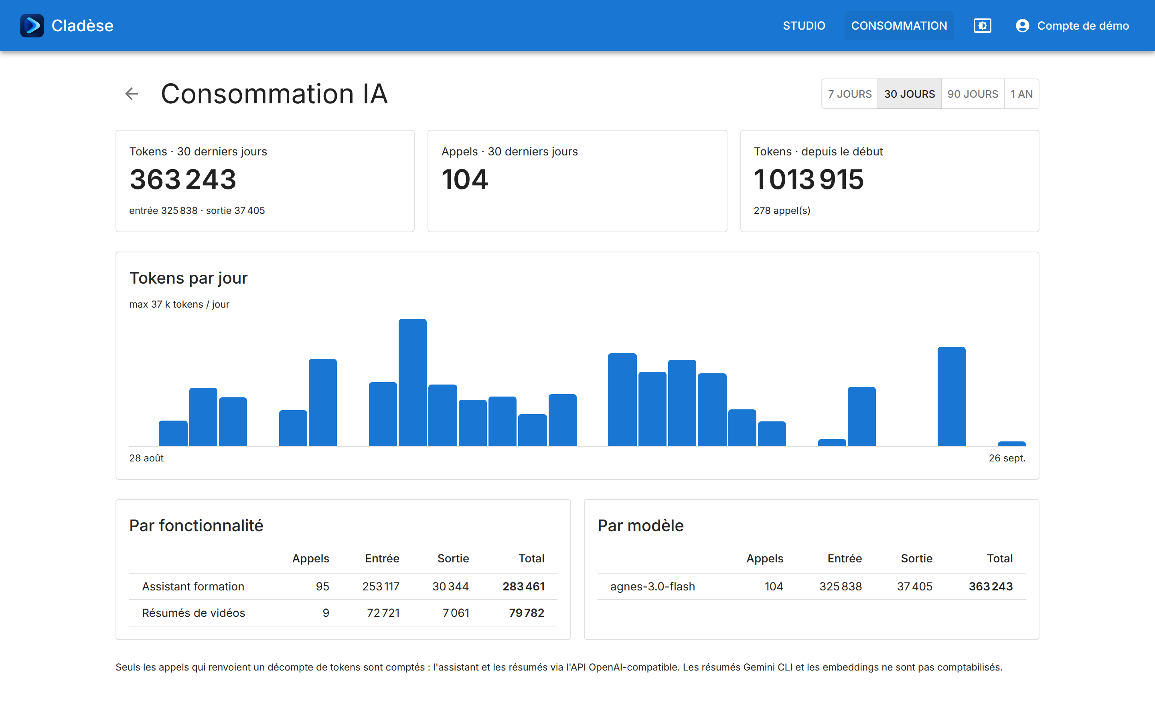Click the Compte de démo label
The width and height of the screenshot is (1155, 721).
pyautogui.click(x=1083, y=26)
